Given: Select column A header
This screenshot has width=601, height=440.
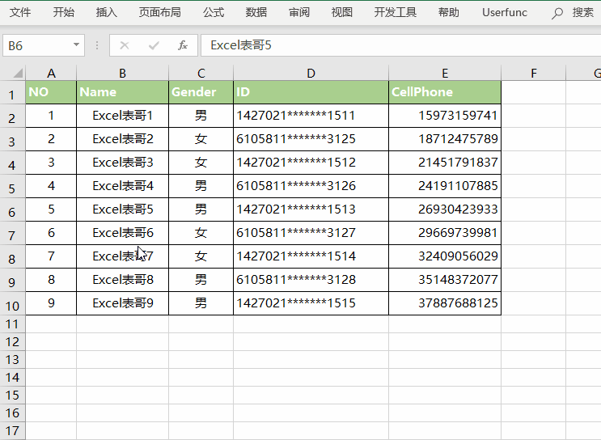Looking at the screenshot, I should coord(51,73).
